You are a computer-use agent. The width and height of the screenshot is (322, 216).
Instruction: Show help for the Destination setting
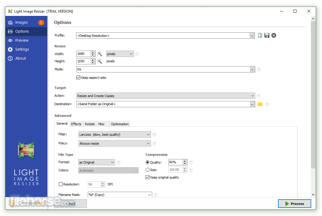[267, 104]
